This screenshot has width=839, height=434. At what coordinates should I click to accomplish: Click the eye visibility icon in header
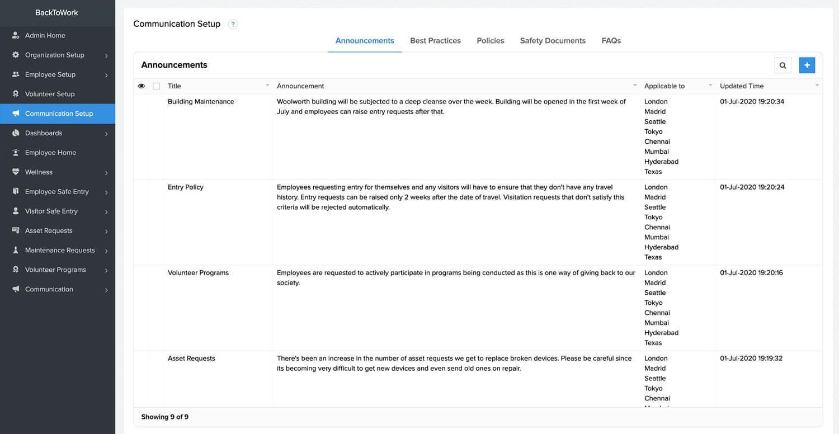142,86
